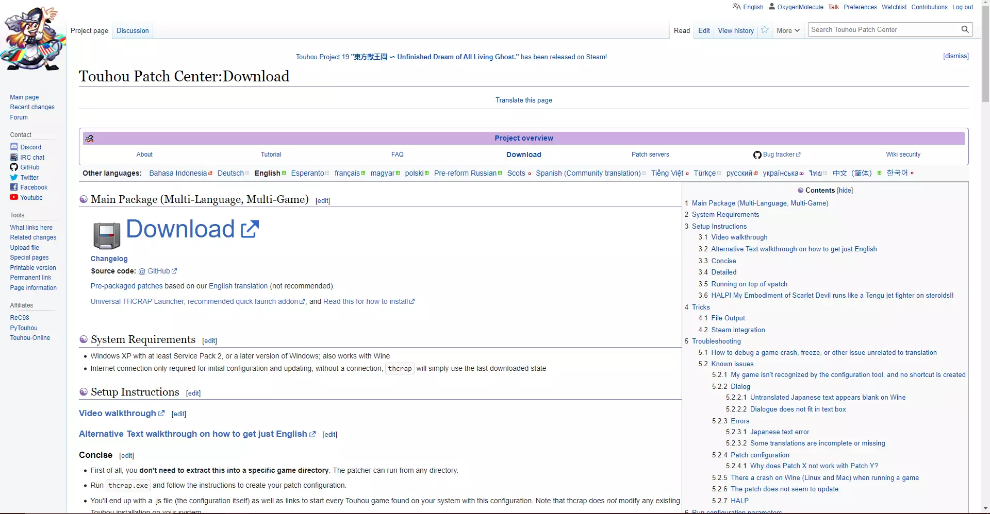Switch language to Deutsch
The width and height of the screenshot is (990, 514).
pos(230,174)
